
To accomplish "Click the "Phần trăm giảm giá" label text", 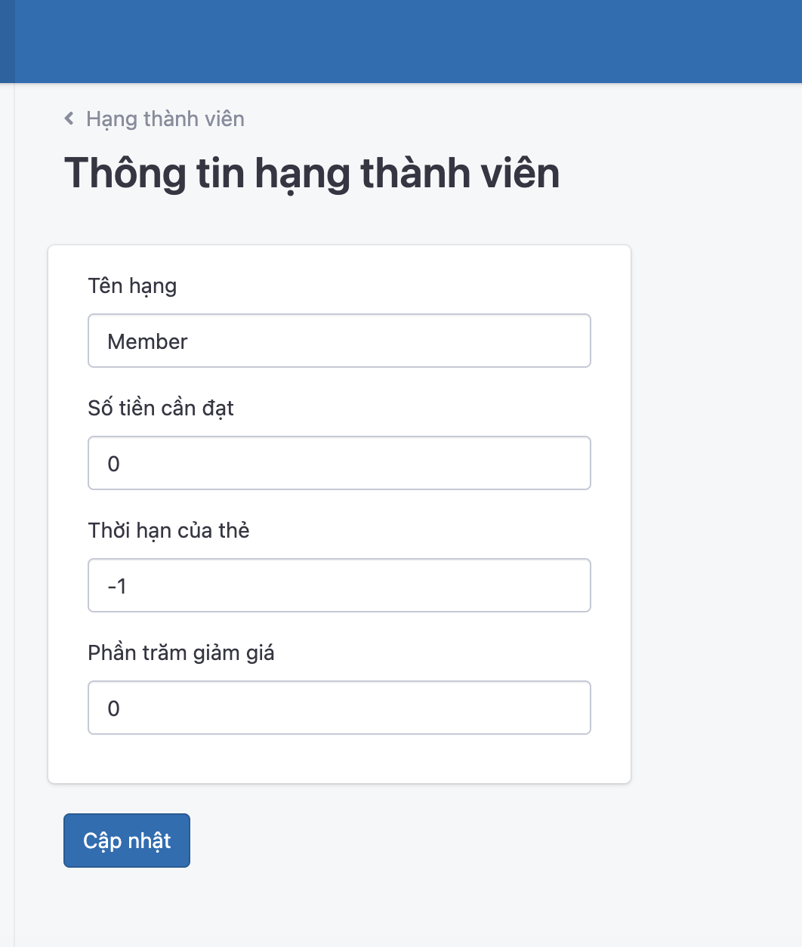I will pyautogui.click(x=181, y=652).
